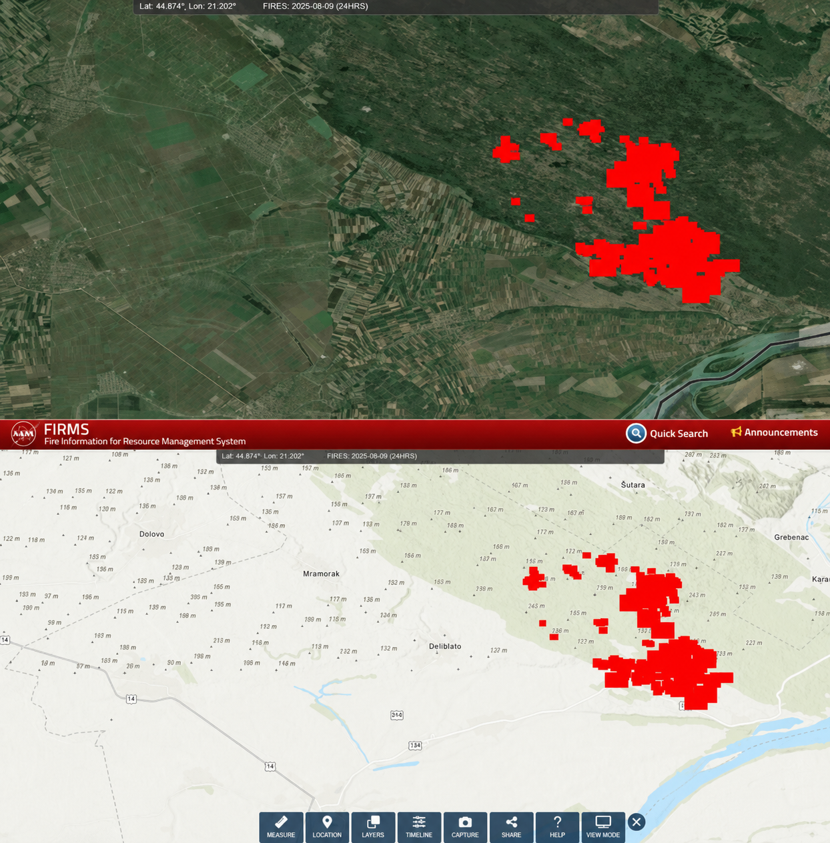830x843 pixels.
Task: Open the Measure tool
Action: click(281, 827)
